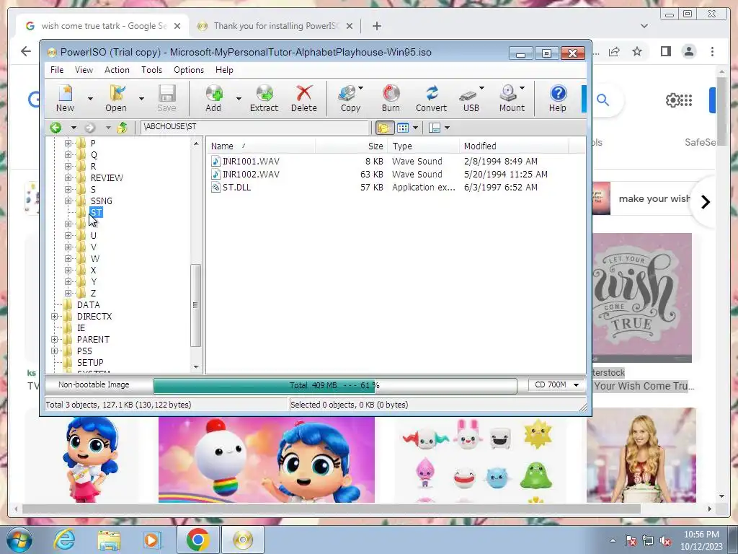This screenshot has height=554, width=738.
Task: Open the Add button dropdown arrow
Action: tap(239, 98)
